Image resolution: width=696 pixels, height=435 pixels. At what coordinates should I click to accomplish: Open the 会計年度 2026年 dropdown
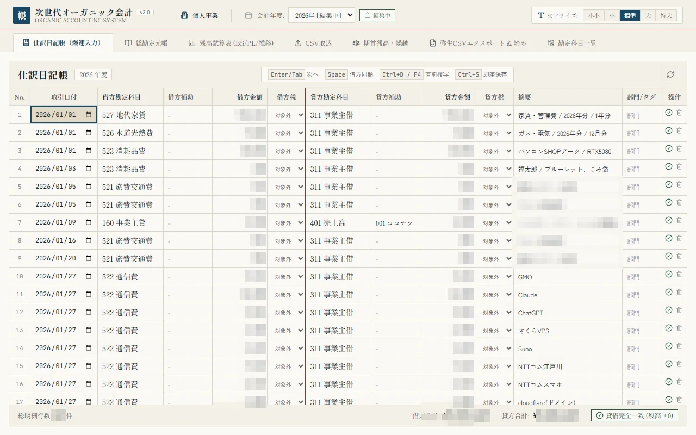(321, 15)
